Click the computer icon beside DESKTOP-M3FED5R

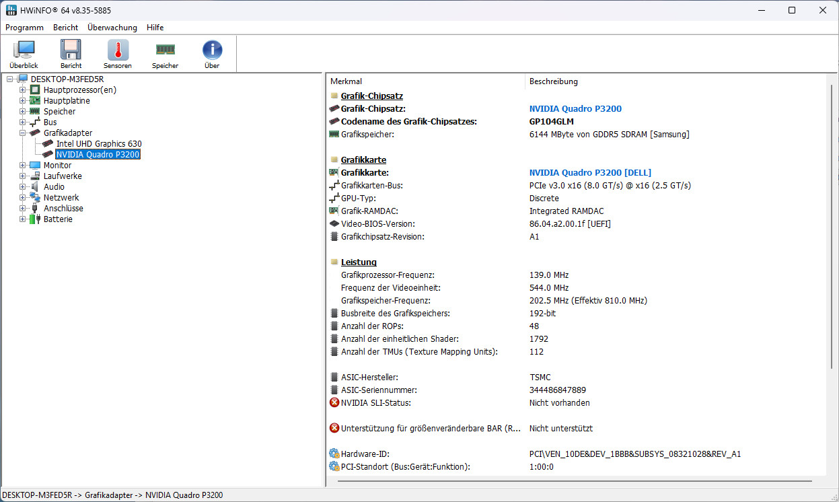tap(23, 79)
